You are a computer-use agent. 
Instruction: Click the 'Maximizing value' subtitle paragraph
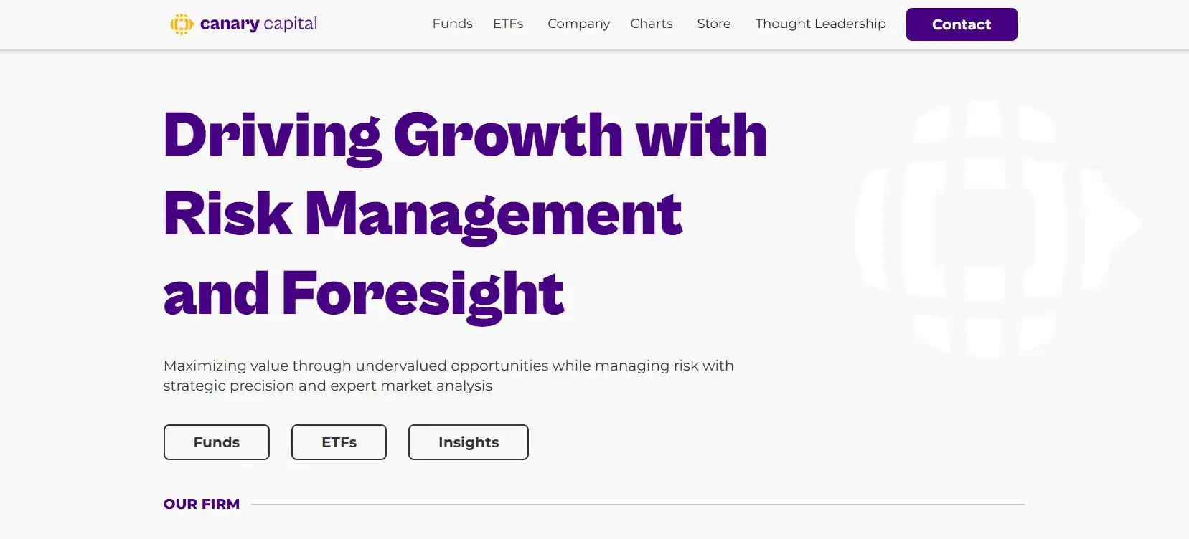pos(448,366)
